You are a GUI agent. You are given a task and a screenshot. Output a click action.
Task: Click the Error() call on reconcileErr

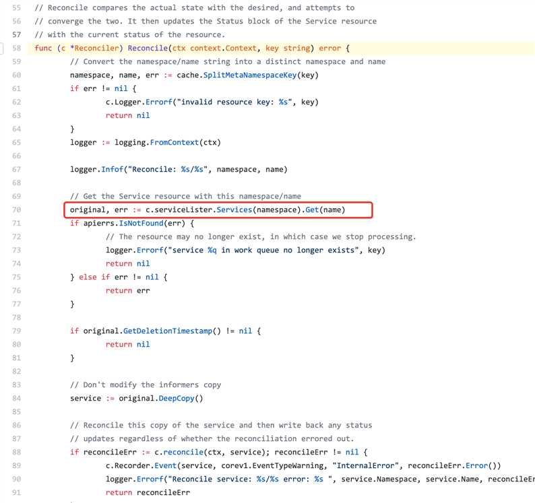click(x=481, y=466)
